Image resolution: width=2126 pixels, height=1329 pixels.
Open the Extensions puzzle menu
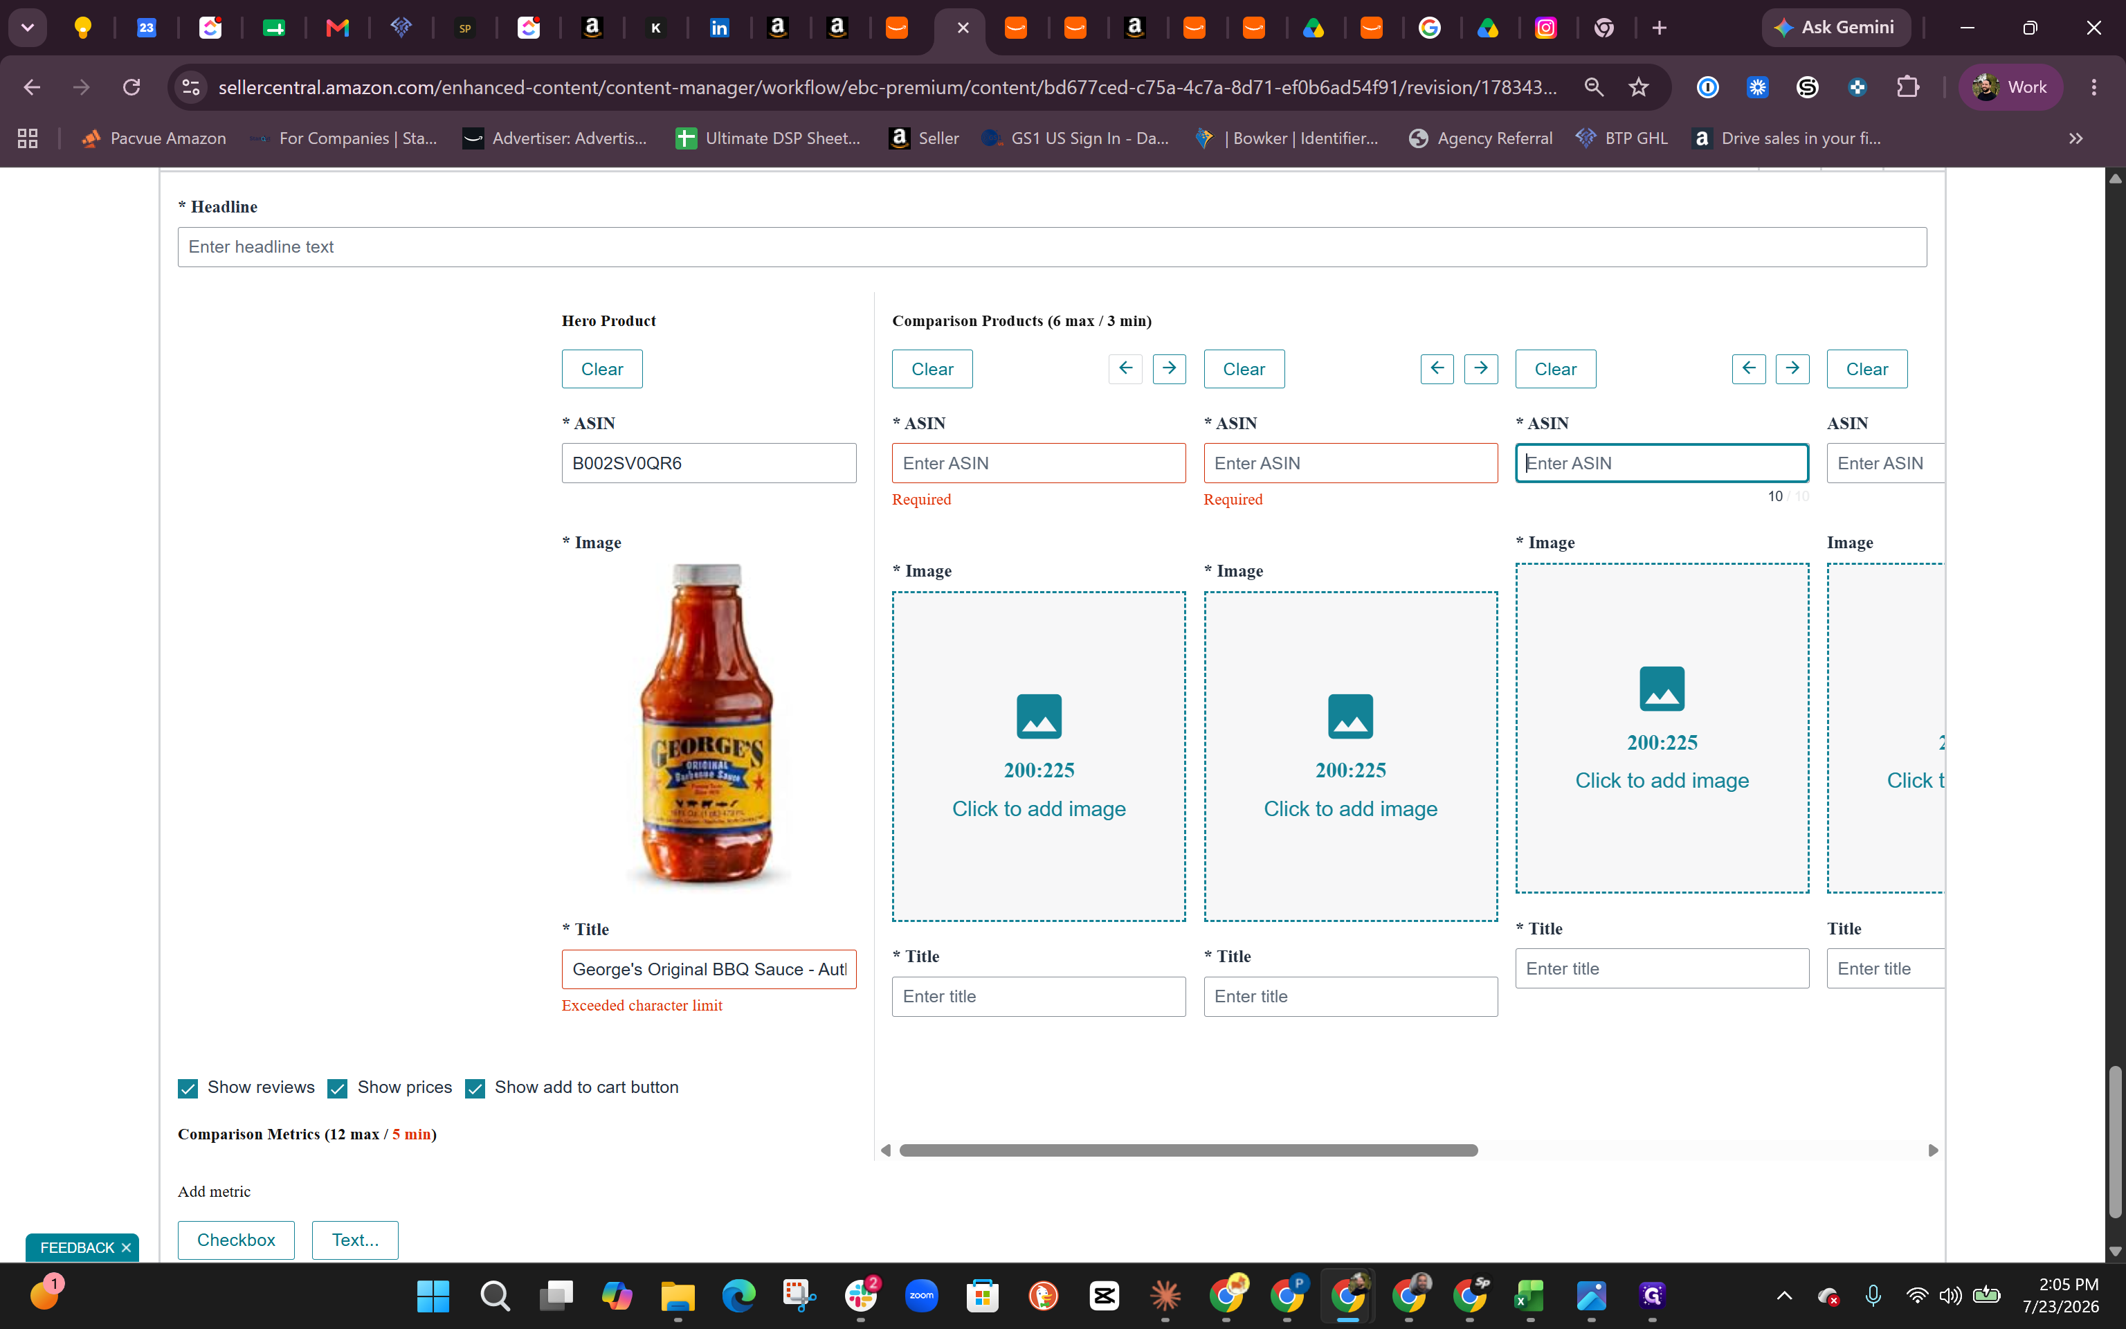[1907, 87]
